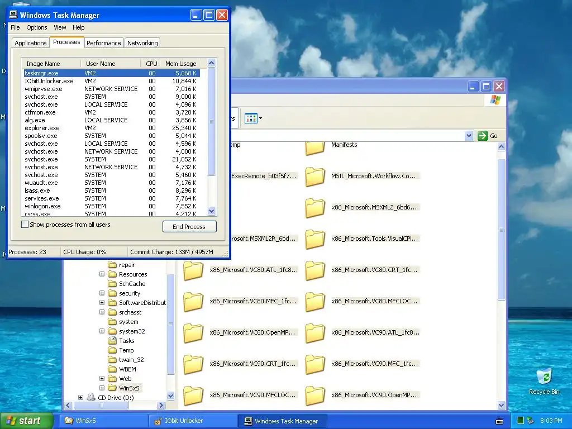
Task: Click the Windows flag logo in Explorer
Action: tap(495, 99)
